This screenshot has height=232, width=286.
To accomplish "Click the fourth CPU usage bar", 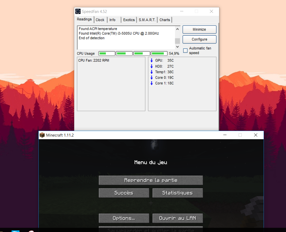I will (159, 54).
